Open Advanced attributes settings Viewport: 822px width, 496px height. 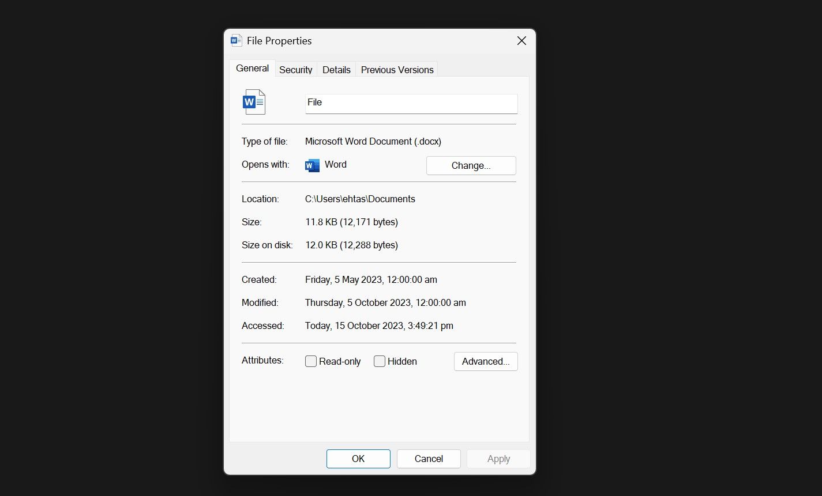[x=485, y=361]
